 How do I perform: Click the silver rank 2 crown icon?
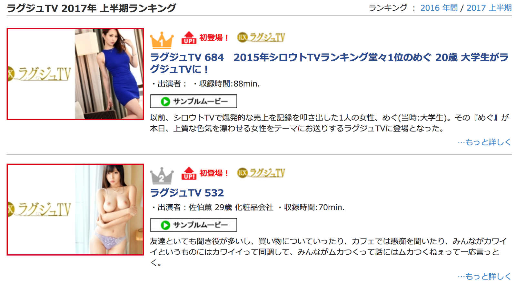(162, 176)
